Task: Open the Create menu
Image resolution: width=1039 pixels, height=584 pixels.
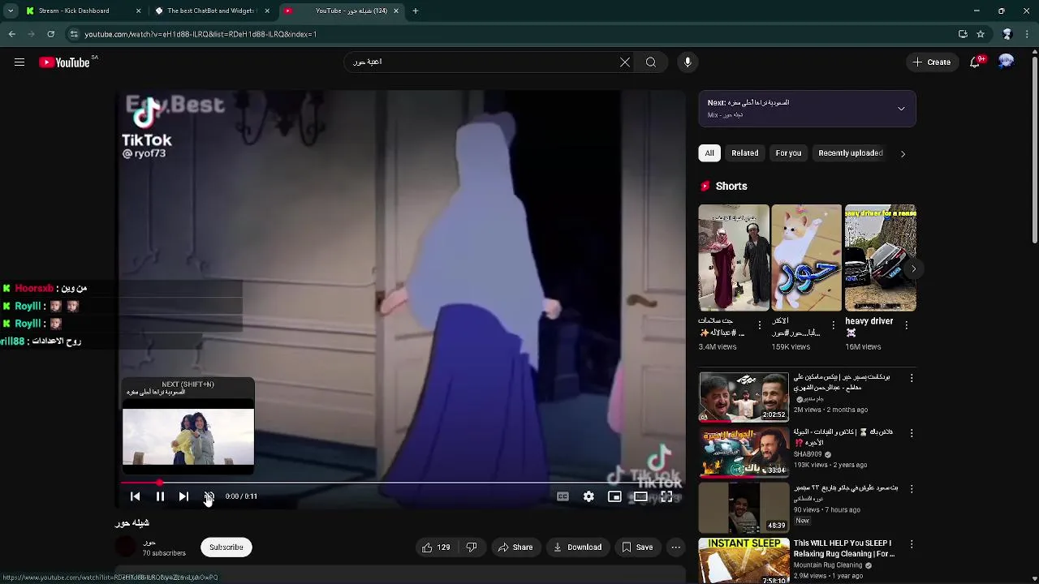Action: (x=932, y=62)
